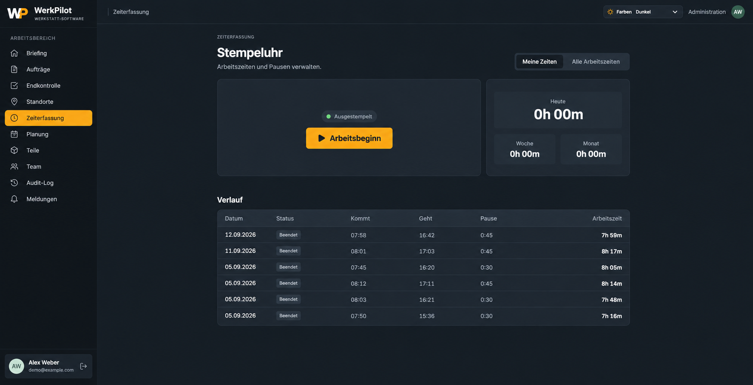Click the AW avatar in the top bar

(738, 12)
